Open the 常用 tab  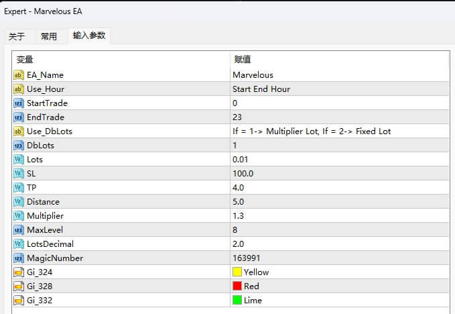(x=49, y=37)
